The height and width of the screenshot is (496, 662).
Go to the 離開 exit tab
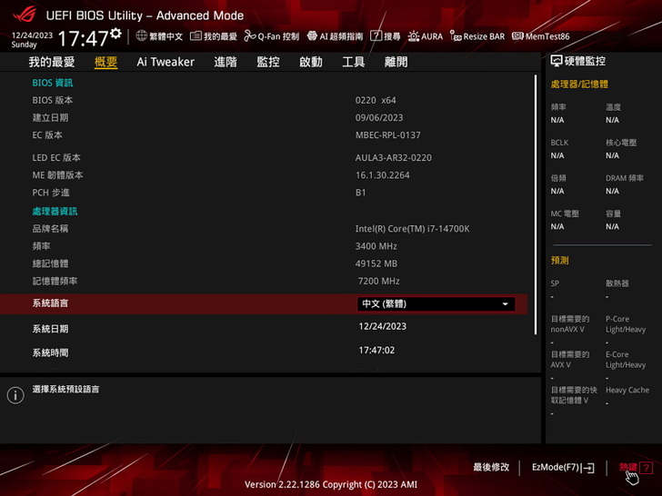[396, 62]
